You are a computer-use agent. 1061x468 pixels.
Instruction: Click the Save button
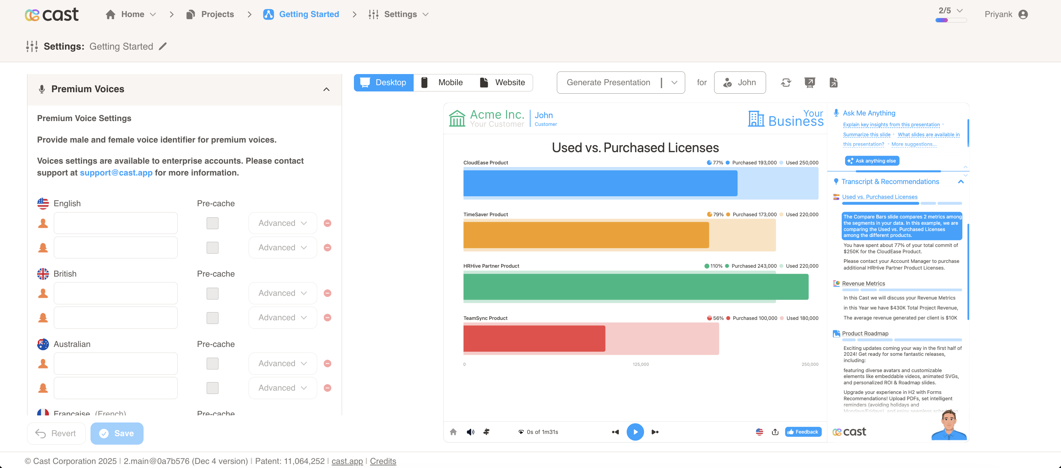tap(117, 434)
